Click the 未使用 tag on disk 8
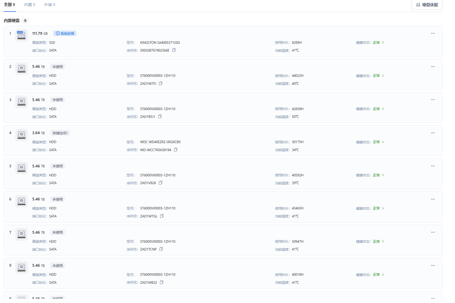This screenshot has width=455, height=303. (58, 265)
